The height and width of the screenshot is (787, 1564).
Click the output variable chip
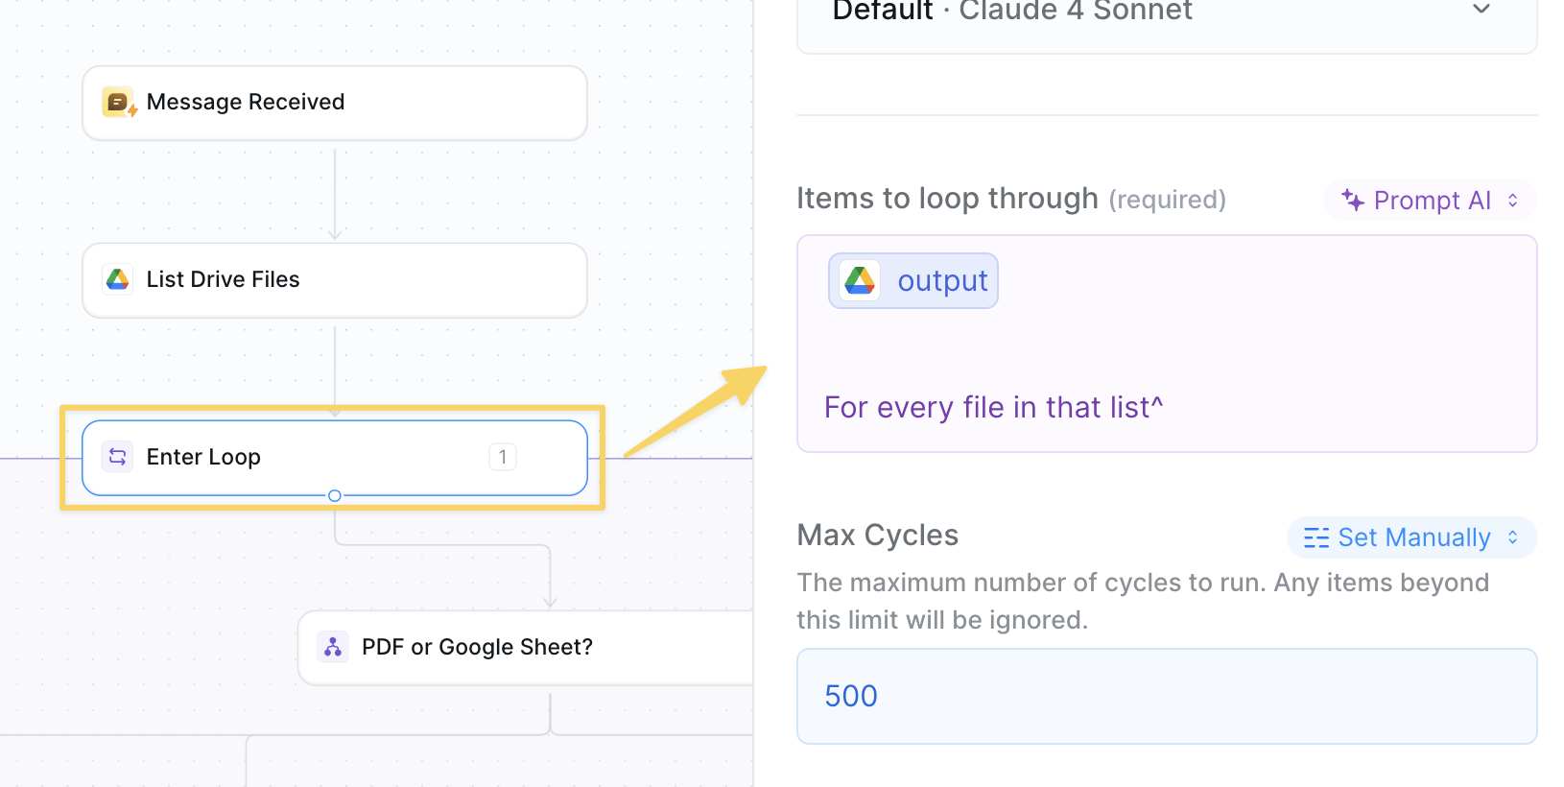913,280
